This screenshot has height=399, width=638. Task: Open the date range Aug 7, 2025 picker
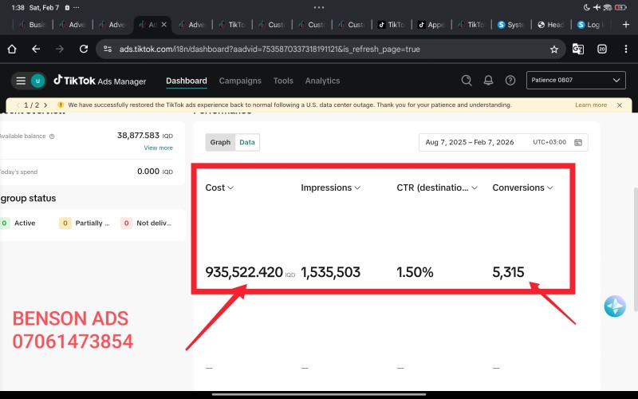click(x=503, y=143)
